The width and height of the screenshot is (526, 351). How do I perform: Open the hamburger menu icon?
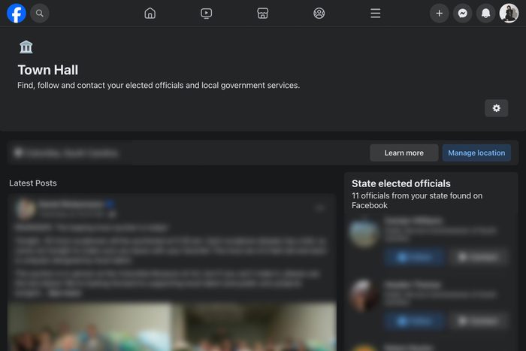pyautogui.click(x=376, y=14)
